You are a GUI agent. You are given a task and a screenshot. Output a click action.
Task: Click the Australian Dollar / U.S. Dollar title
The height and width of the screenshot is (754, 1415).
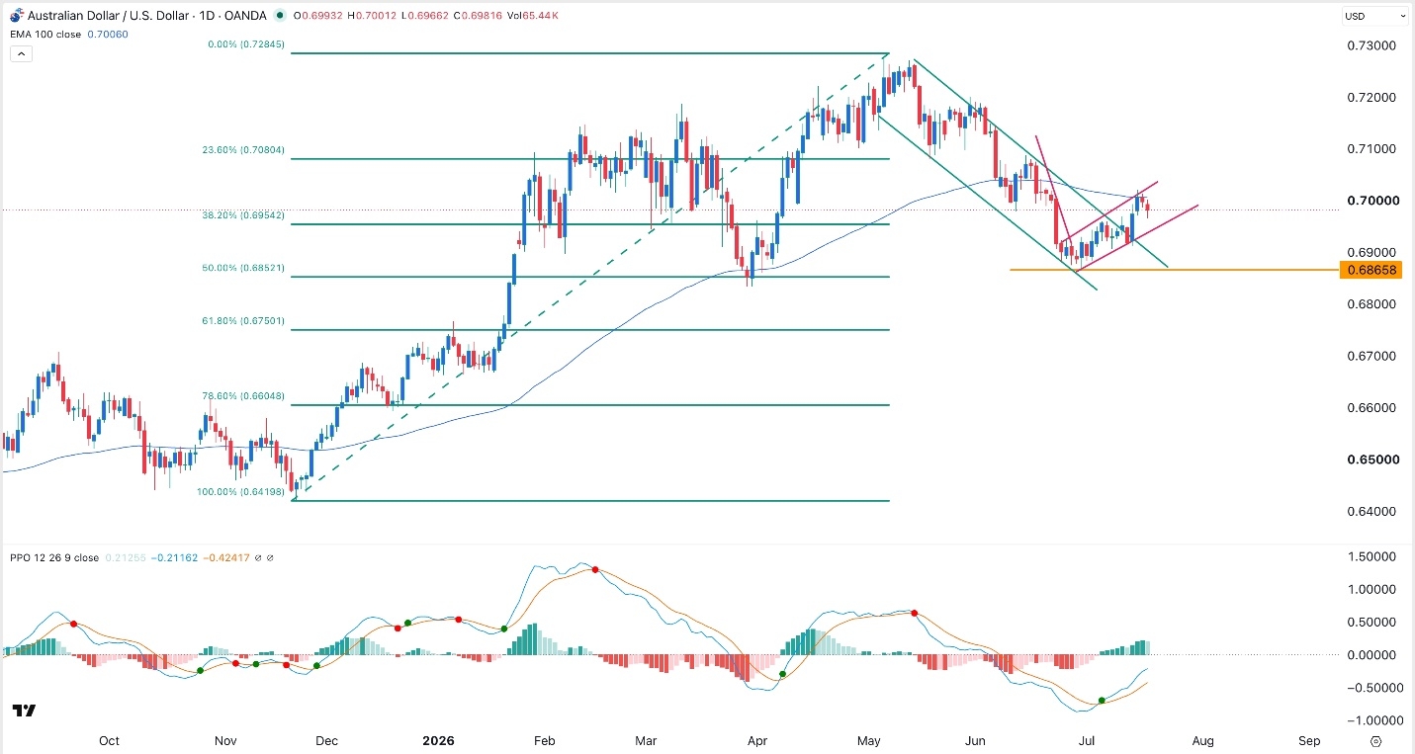109,15
